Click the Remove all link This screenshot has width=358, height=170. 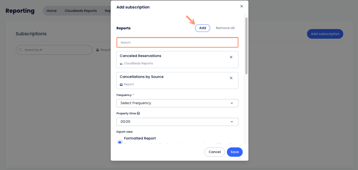(x=225, y=28)
